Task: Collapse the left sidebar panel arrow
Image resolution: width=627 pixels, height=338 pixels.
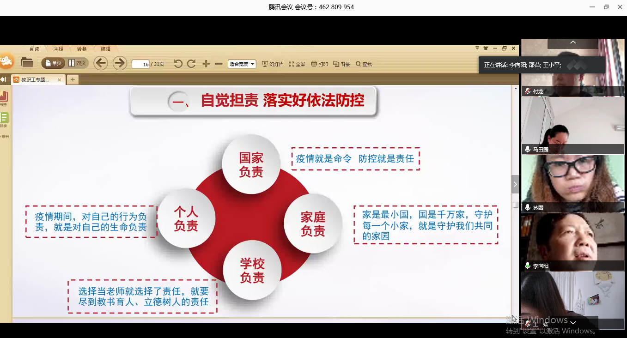Action: [x=3, y=79]
